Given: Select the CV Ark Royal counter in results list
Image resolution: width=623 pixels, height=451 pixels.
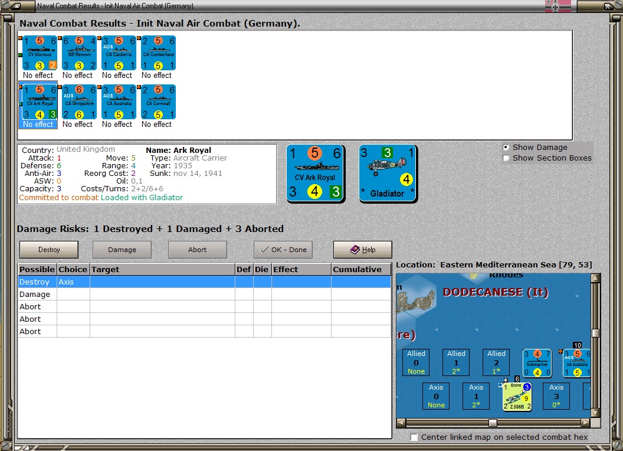Looking at the screenshot, I should coord(40,102).
